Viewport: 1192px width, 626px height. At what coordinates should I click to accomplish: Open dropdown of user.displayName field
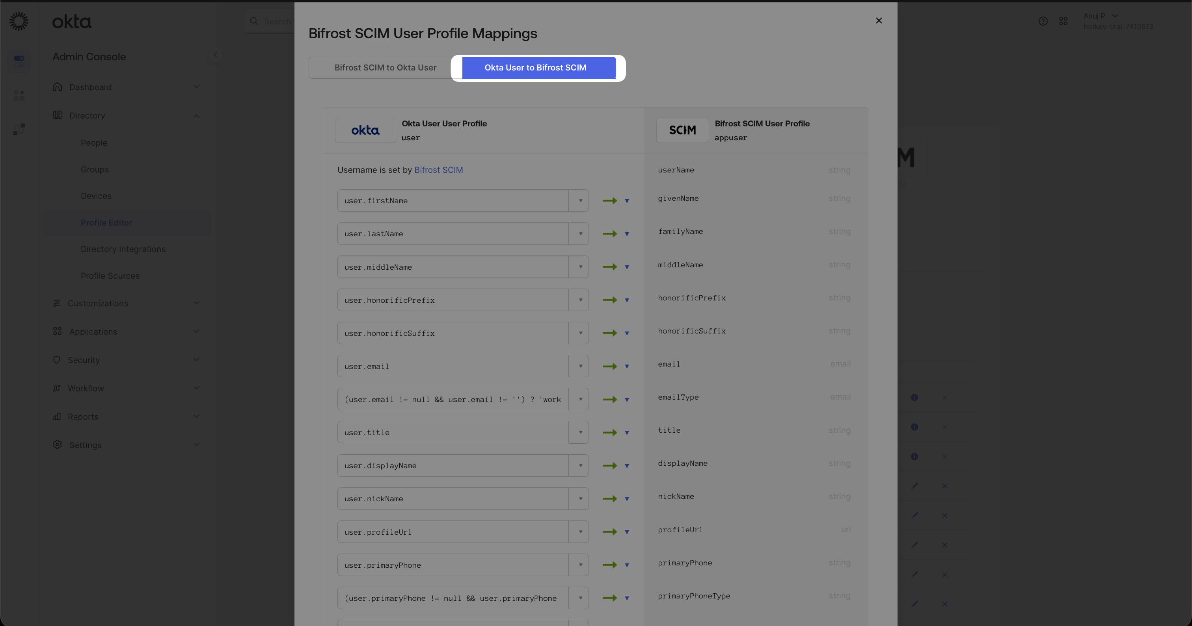click(x=579, y=466)
